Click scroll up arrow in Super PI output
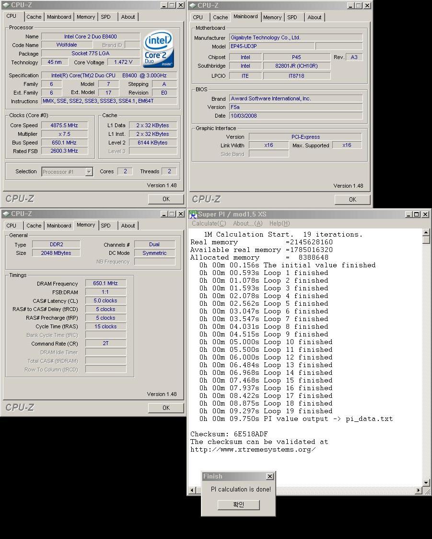The image size is (432, 539). coord(426,233)
